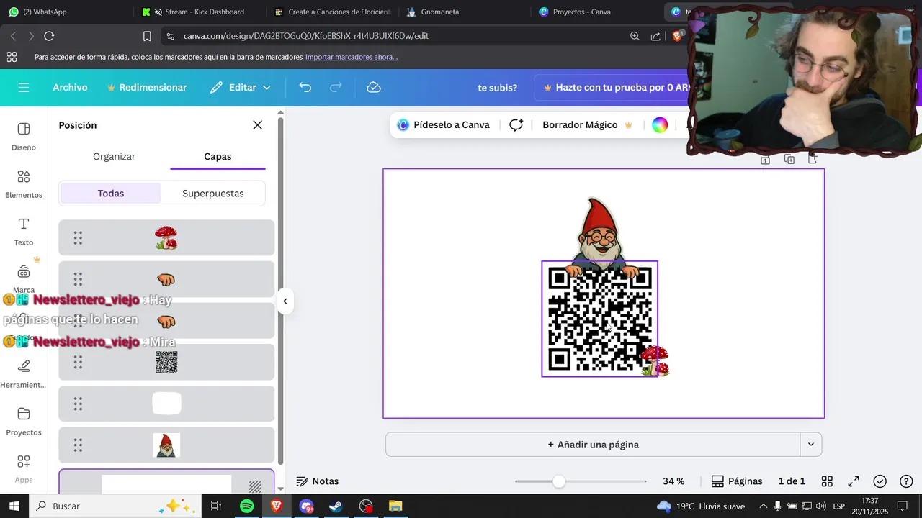Screen dimensions: 922x518
Task: Open the Herramientas side panel
Action: point(24,373)
